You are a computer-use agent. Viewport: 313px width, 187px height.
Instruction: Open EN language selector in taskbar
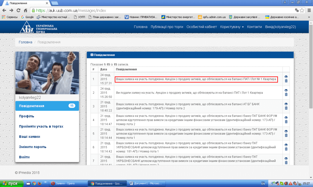(263, 183)
